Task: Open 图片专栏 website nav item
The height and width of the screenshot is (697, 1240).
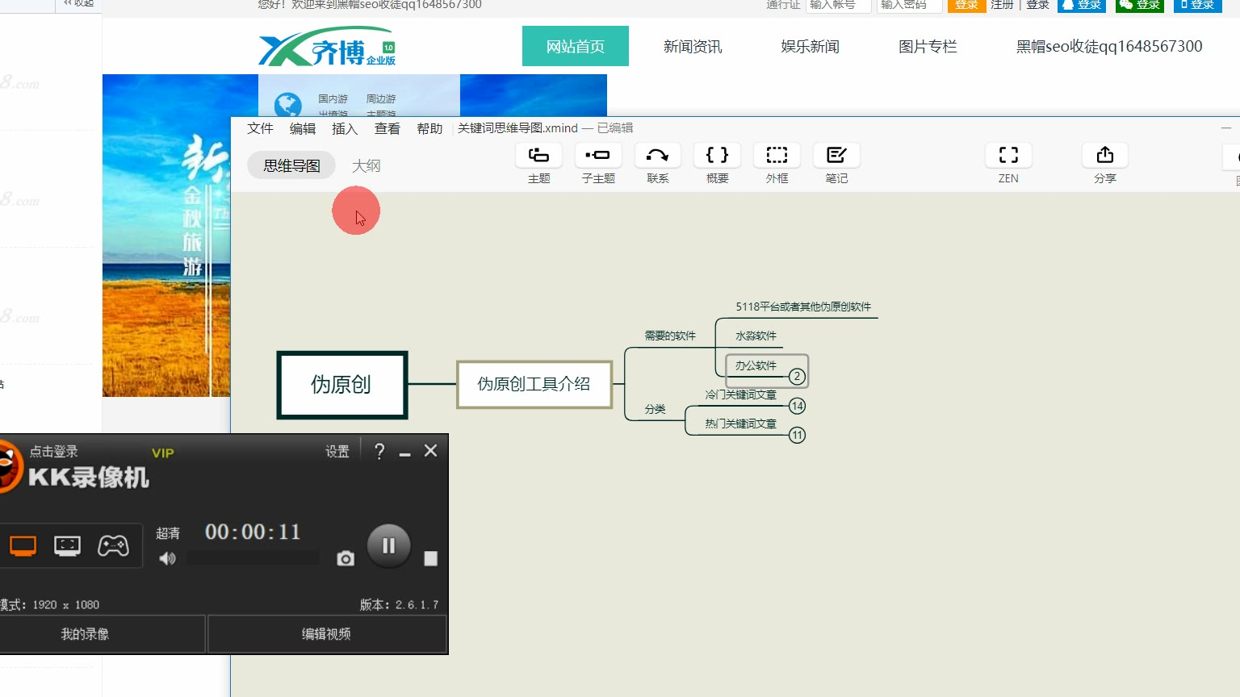Action: point(928,46)
